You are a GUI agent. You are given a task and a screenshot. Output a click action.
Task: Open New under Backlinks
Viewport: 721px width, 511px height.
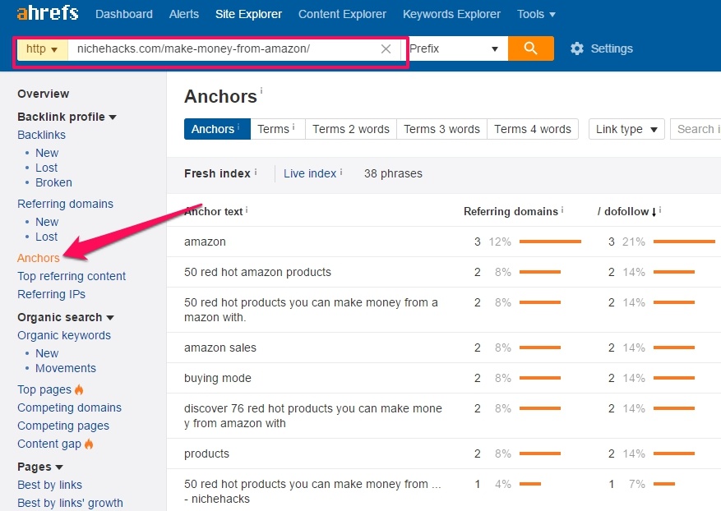pyautogui.click(x=47, y=153)
